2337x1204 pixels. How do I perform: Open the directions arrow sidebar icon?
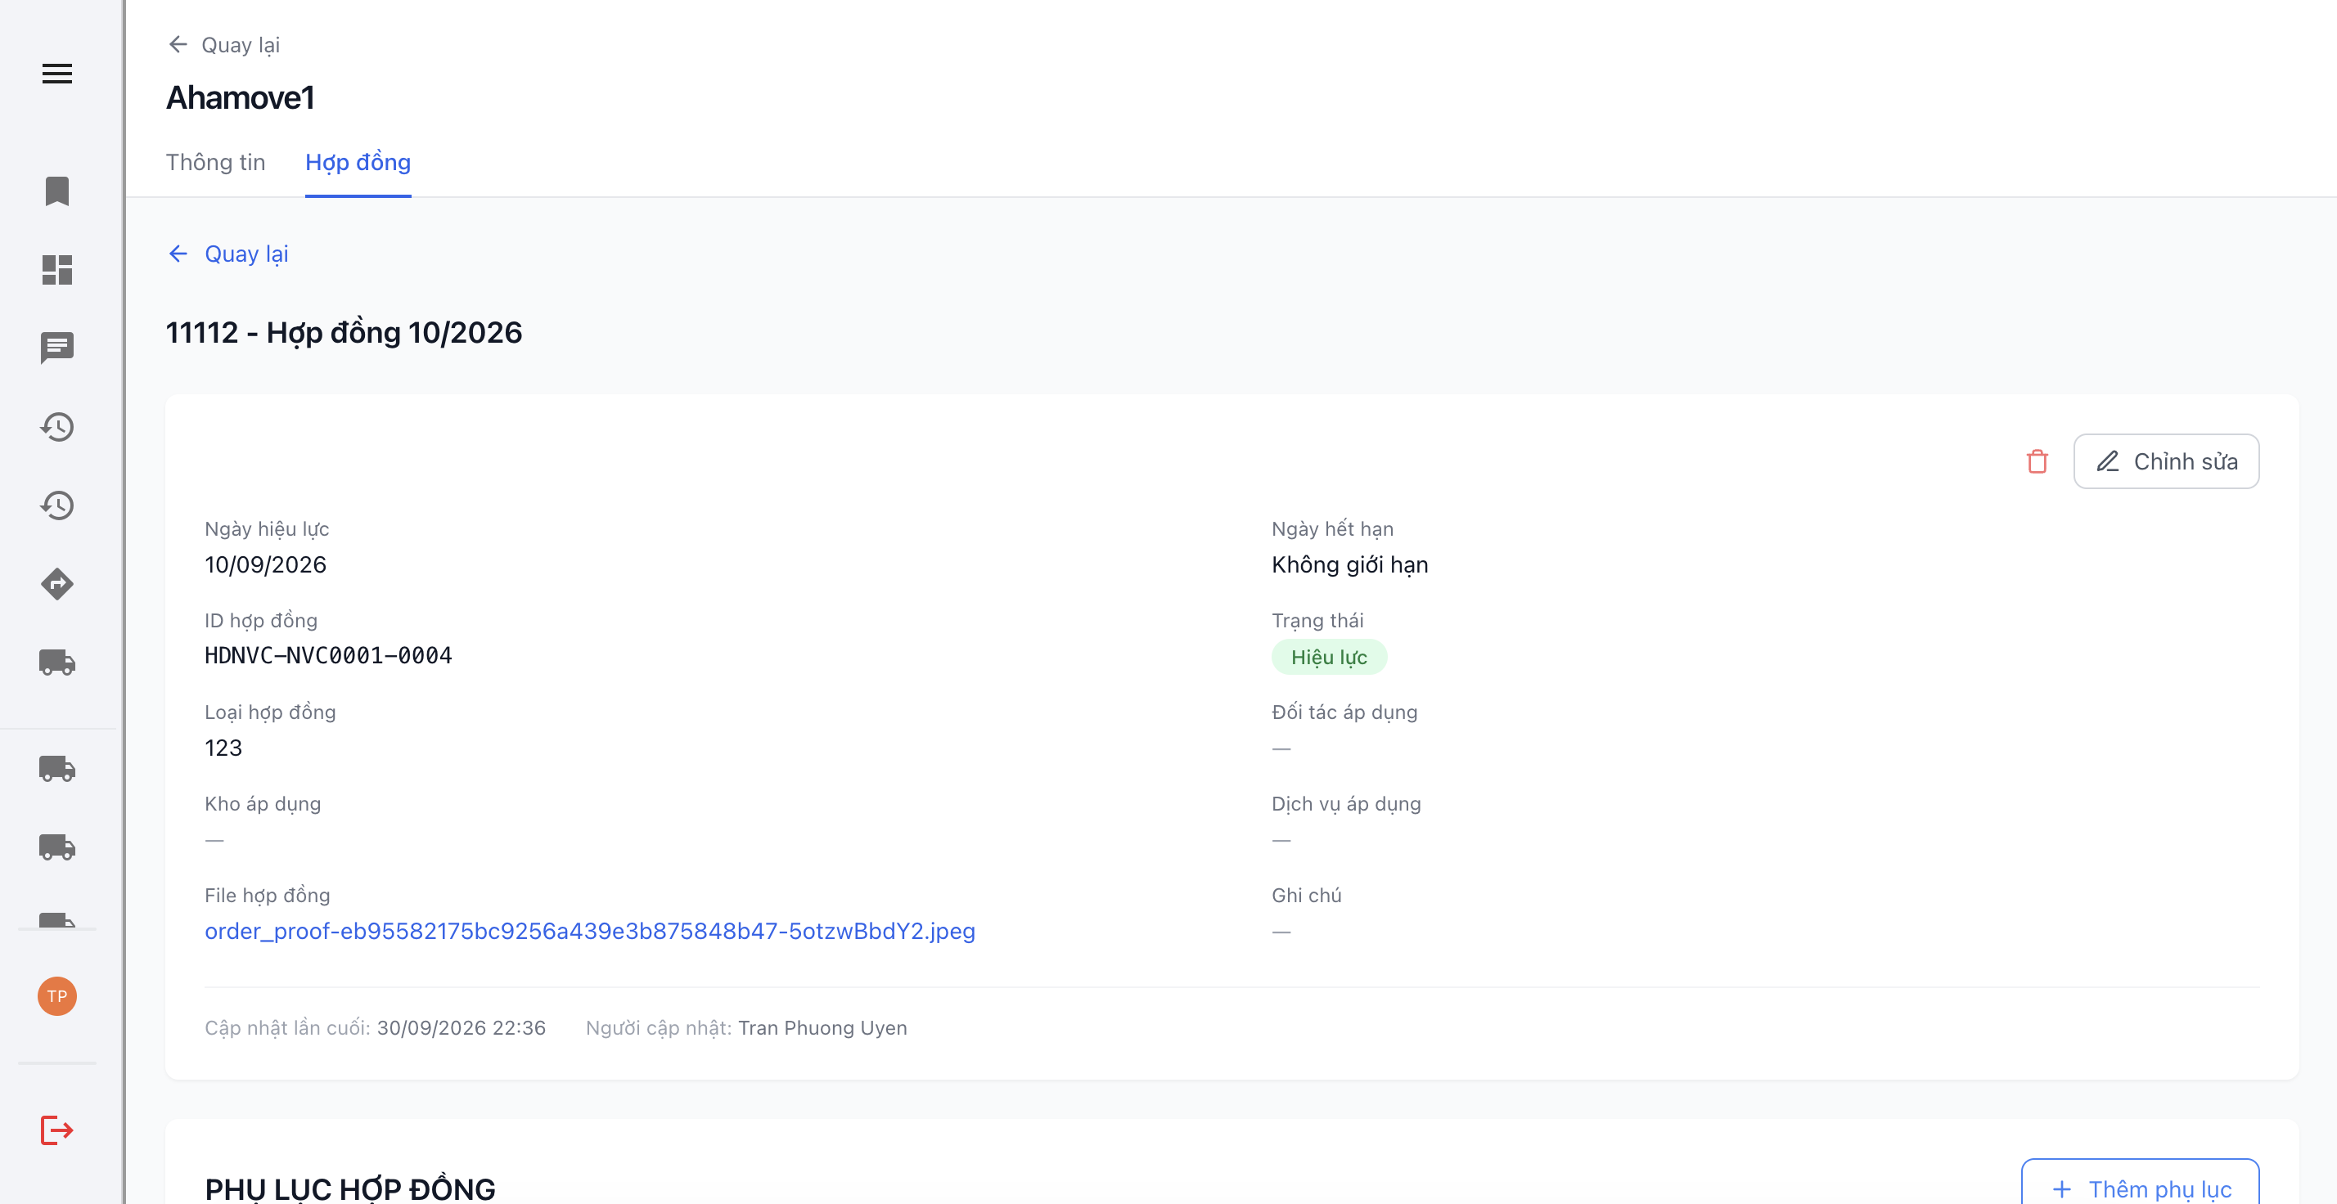tap(57, 584)
